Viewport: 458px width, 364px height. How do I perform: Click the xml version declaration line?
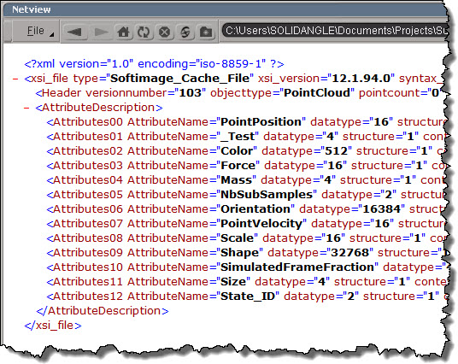coord(154,64)
